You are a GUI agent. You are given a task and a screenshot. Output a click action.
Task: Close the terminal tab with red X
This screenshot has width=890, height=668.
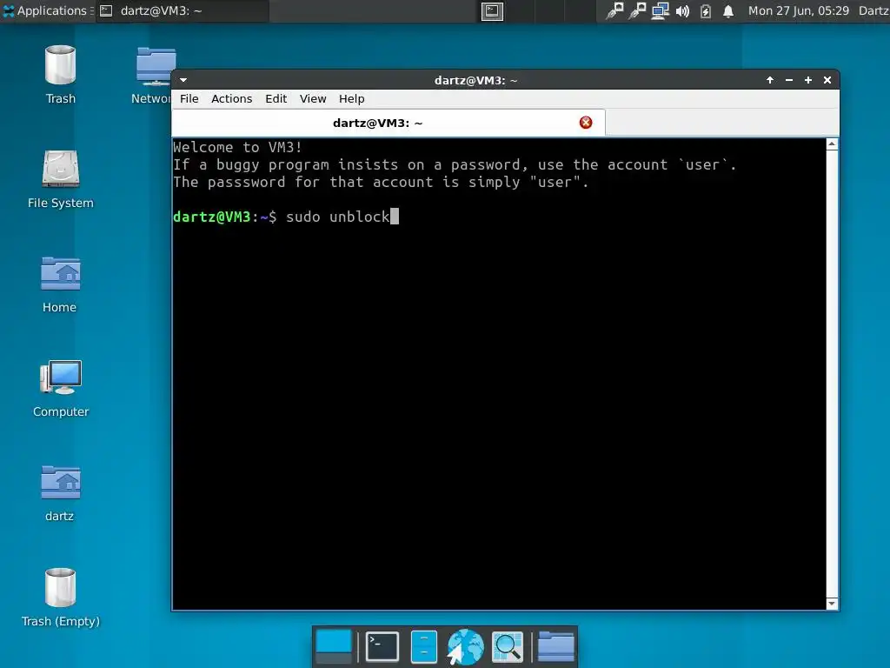coord(586,123)
